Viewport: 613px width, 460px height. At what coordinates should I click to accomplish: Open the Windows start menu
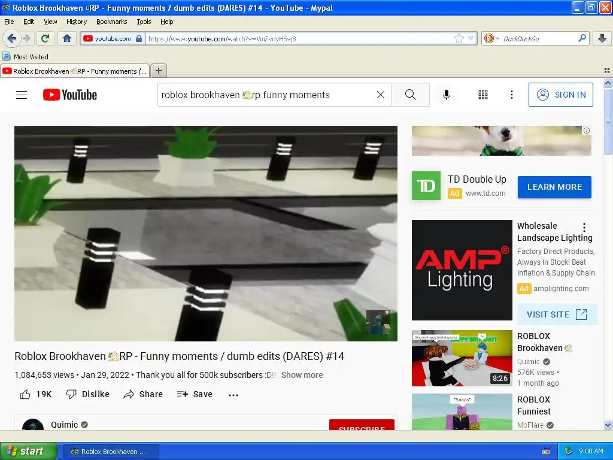coord(28,451)
